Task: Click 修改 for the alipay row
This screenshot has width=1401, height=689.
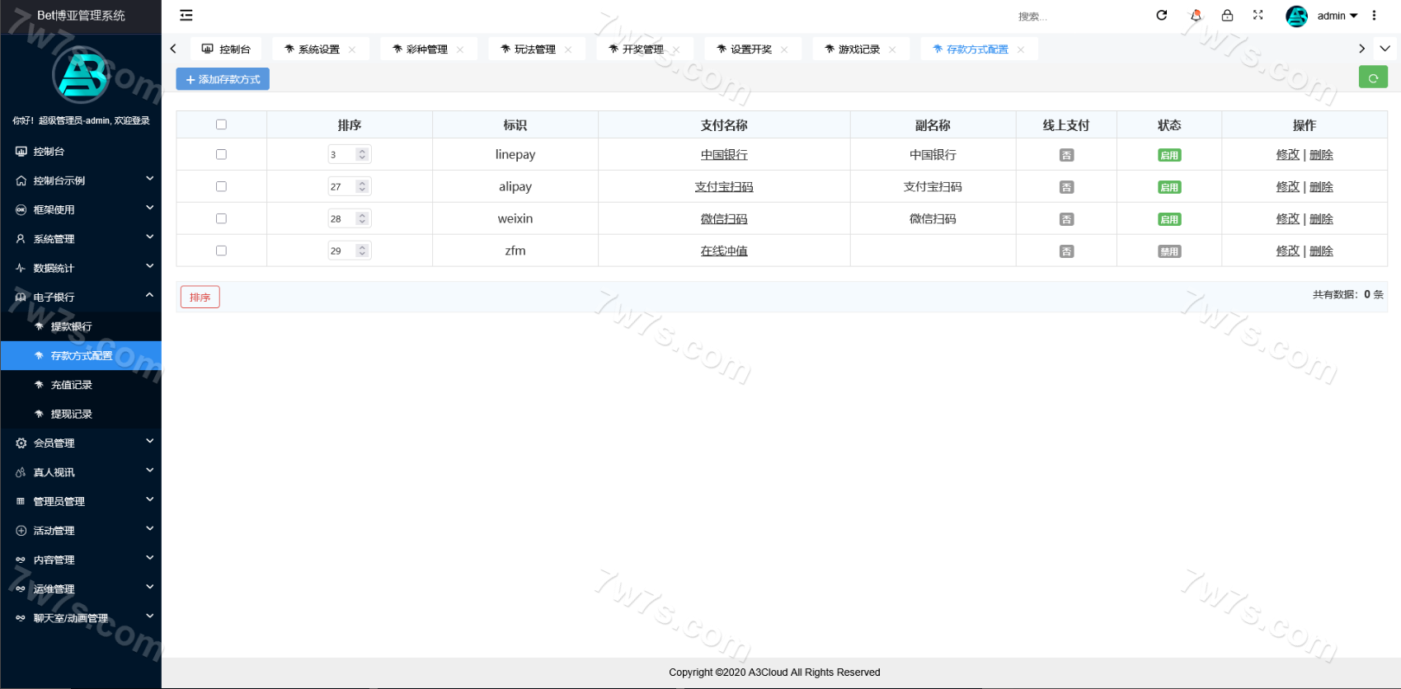Action: (1287, 187)
